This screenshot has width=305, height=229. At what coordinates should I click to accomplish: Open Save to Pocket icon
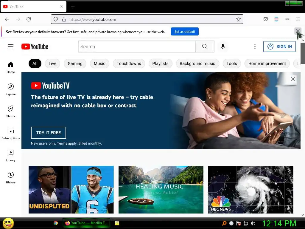tap(266, 19)
